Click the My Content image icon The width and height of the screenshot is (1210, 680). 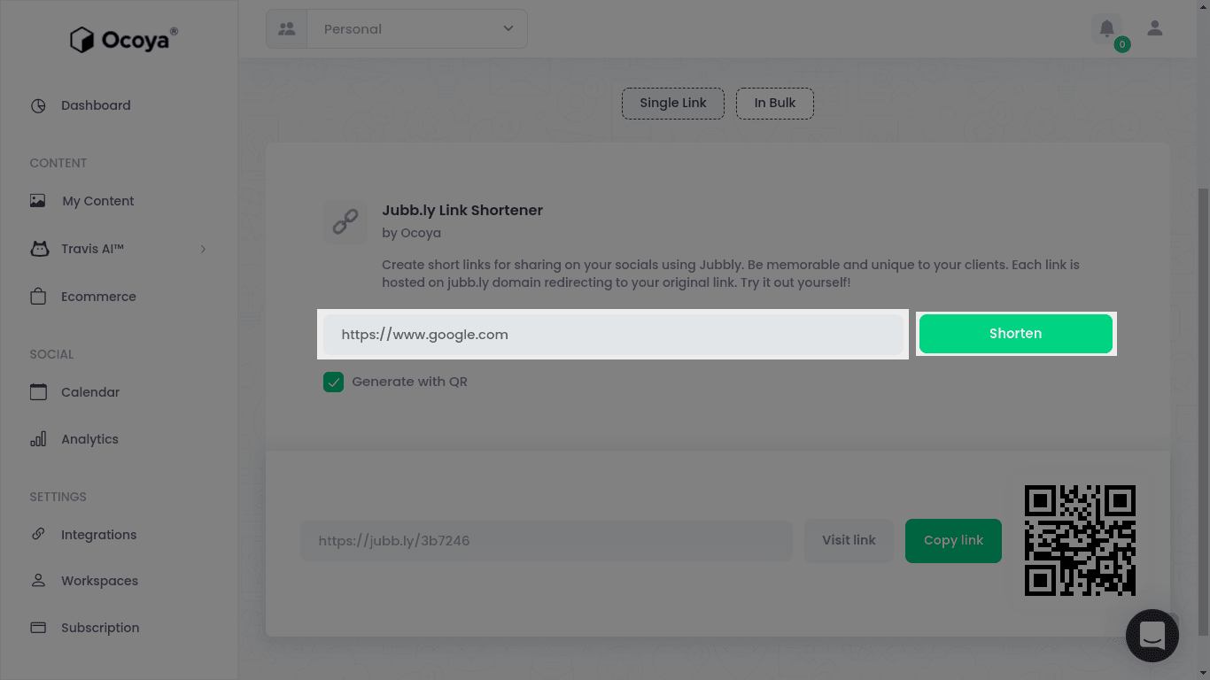38,201
